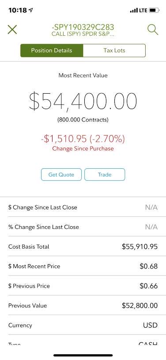Select the Position Details tab
Image resolution: width=166 pixels, height=360 pixels.
pyautogui.click(x=52, y=50)
